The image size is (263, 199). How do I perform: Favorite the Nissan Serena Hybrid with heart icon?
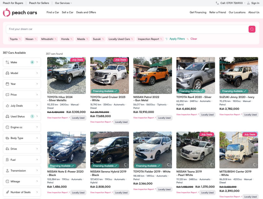[x=126, y=165]
